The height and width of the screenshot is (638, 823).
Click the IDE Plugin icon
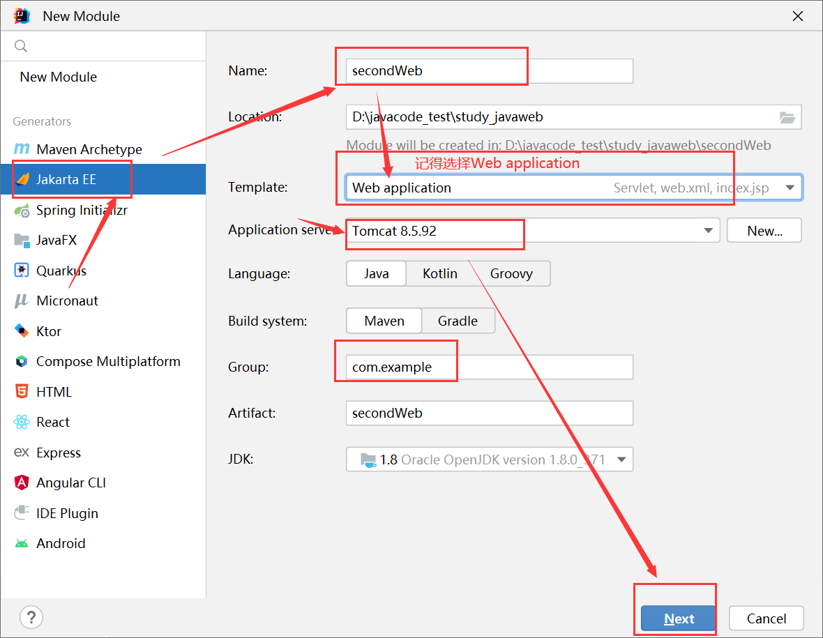coord(22,512)
